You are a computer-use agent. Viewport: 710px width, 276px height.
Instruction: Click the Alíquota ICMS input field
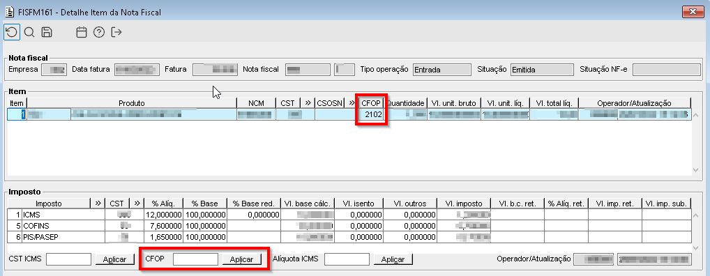[347, 259]
